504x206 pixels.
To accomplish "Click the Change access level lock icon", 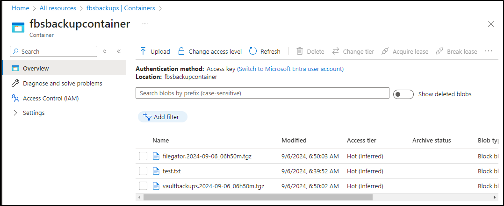I will (181, 51).
